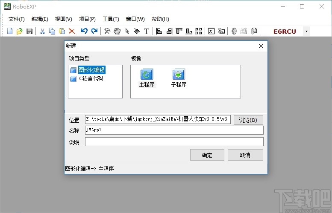The image size is (332, 213).
Task: Open the 帮助(H) menu
Action: point(160,19)
